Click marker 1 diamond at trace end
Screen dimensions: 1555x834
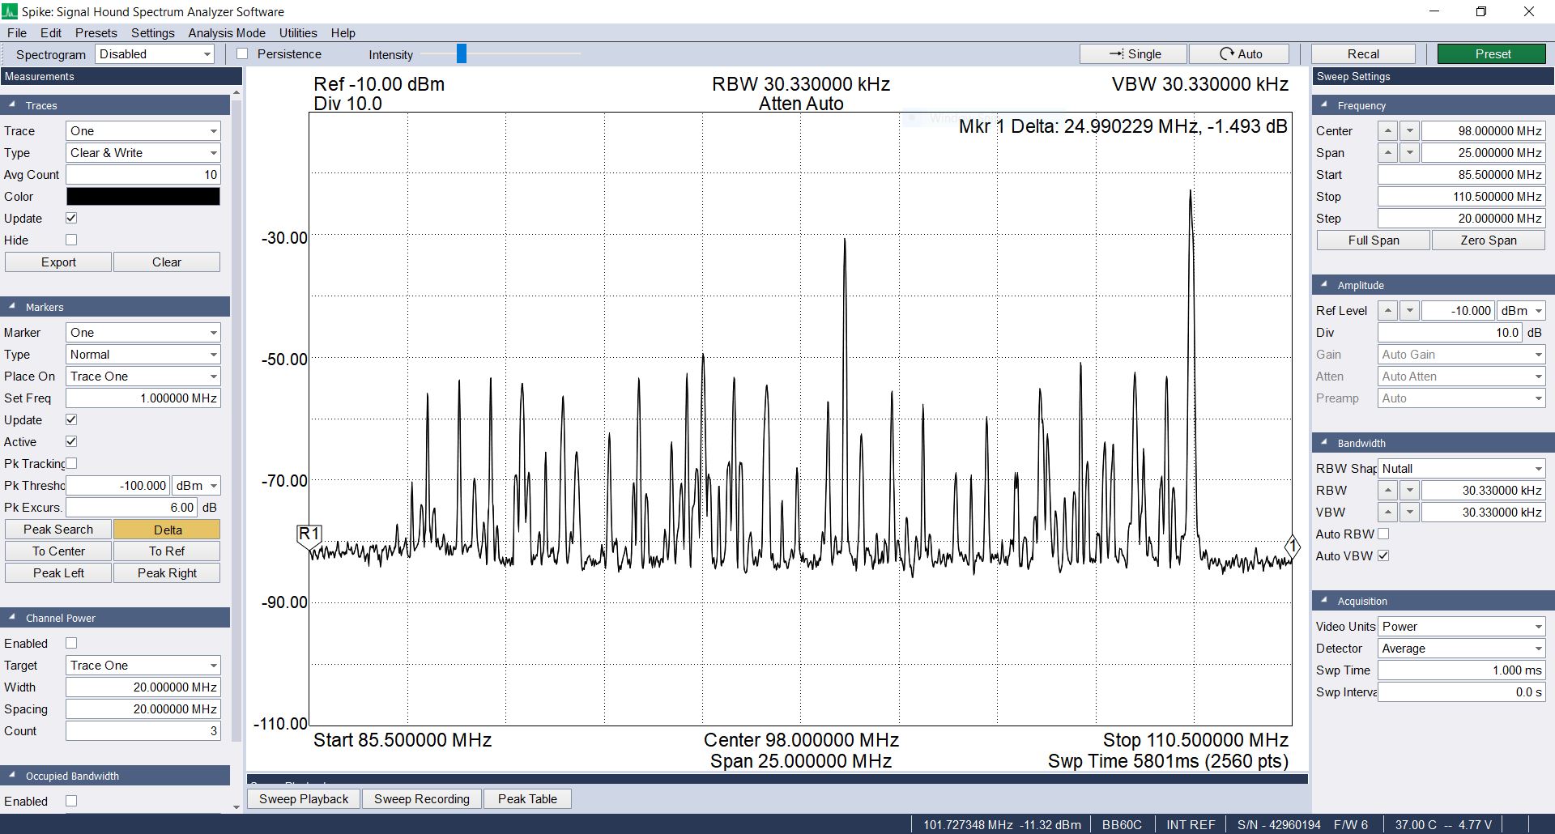pos(1293,547)
